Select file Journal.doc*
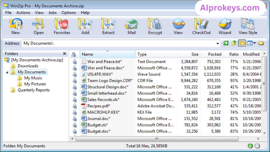 [99, 118]
